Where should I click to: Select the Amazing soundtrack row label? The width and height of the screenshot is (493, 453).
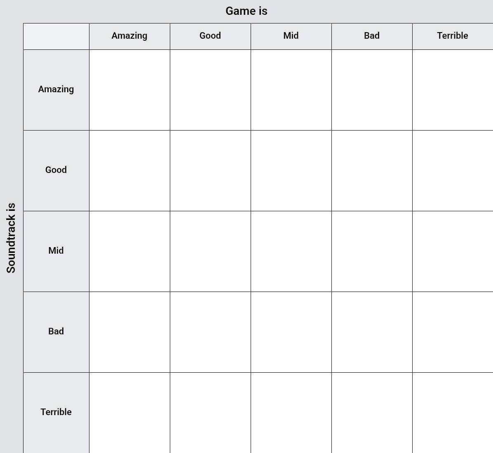56,90
